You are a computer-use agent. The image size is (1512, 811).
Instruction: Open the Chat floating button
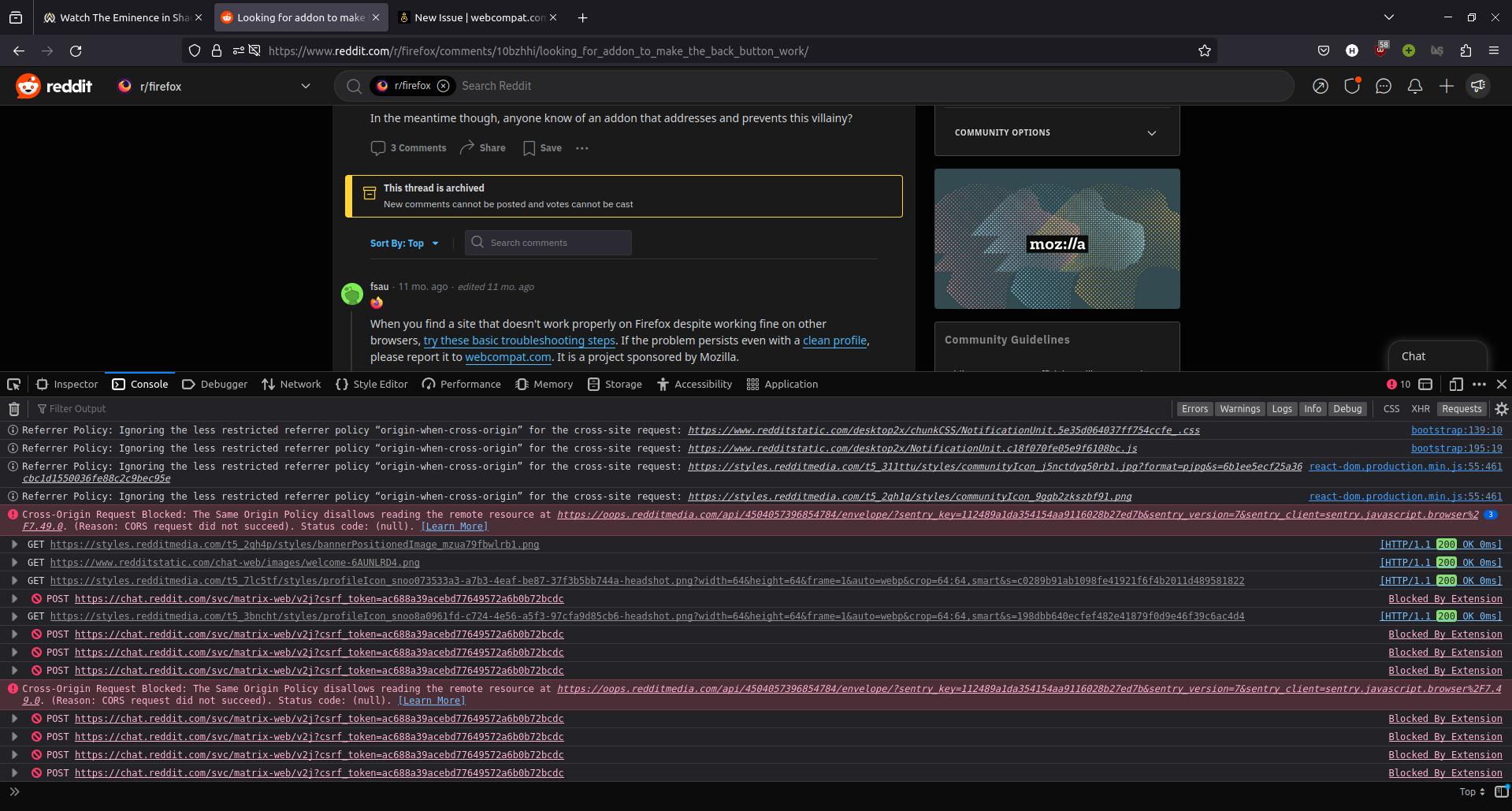pos(1437,356)
